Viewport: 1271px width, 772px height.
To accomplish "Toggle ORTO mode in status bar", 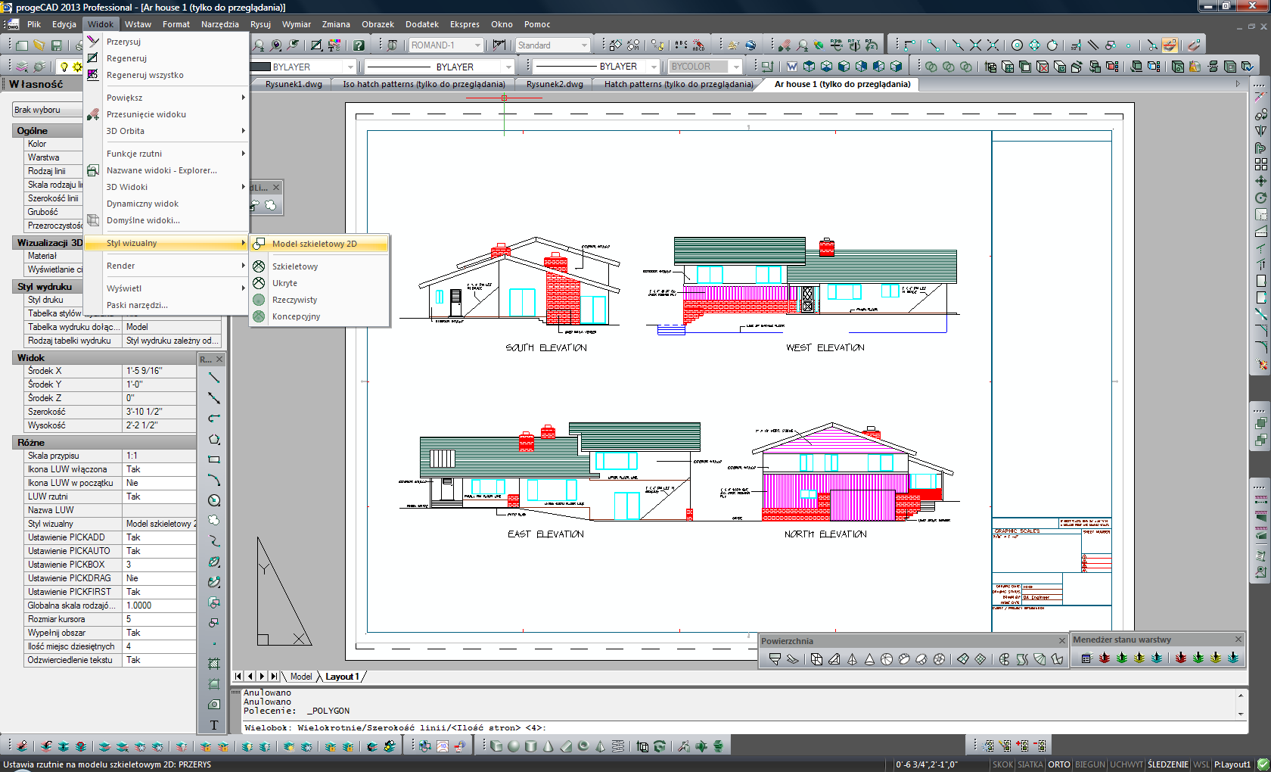I will coord(1058,764).
